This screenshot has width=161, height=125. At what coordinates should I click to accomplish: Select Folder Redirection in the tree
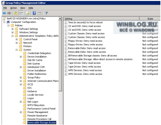click(37, 74)
